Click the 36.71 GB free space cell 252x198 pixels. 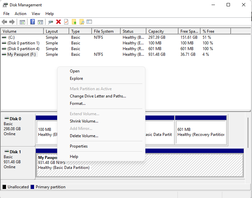click(x=188, y=54)
